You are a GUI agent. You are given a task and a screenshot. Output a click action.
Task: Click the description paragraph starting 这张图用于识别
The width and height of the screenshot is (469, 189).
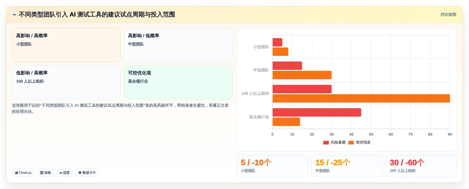pyautogui.click(x=120, y=108)
